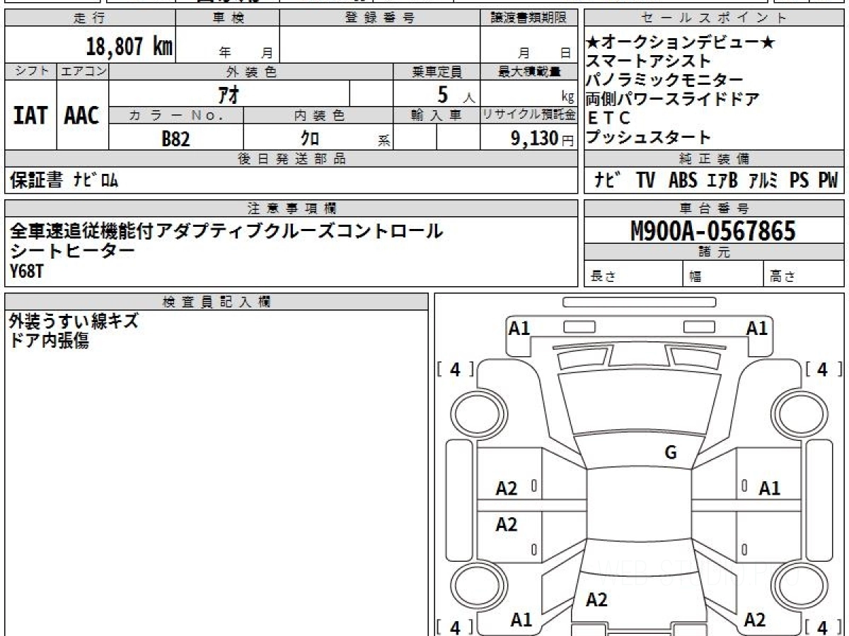The height and width of the screenshot is (636, 849).
Task: Select the 長さ dimension label
Action: (603, 276)
